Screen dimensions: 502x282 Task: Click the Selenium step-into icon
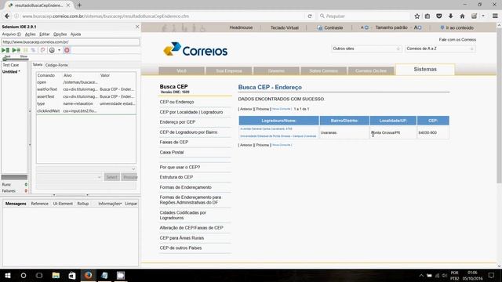click(x=33, y=50)
